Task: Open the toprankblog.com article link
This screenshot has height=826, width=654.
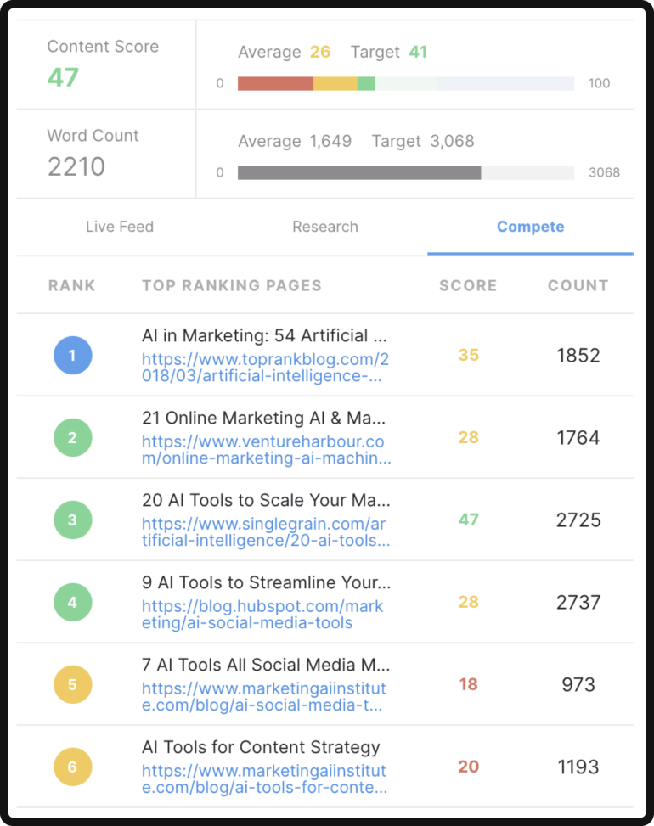Action: 265,368
